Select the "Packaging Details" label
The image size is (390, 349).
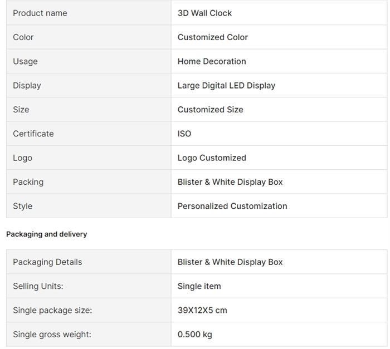(x=47, y=262)
